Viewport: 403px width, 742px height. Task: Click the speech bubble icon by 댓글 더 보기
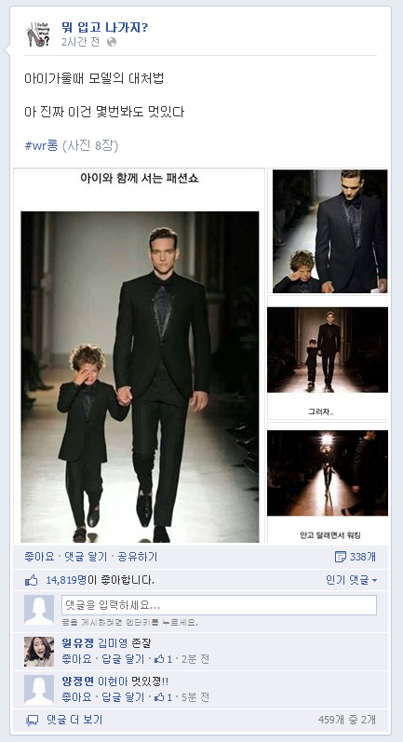(x=33, y=721)
